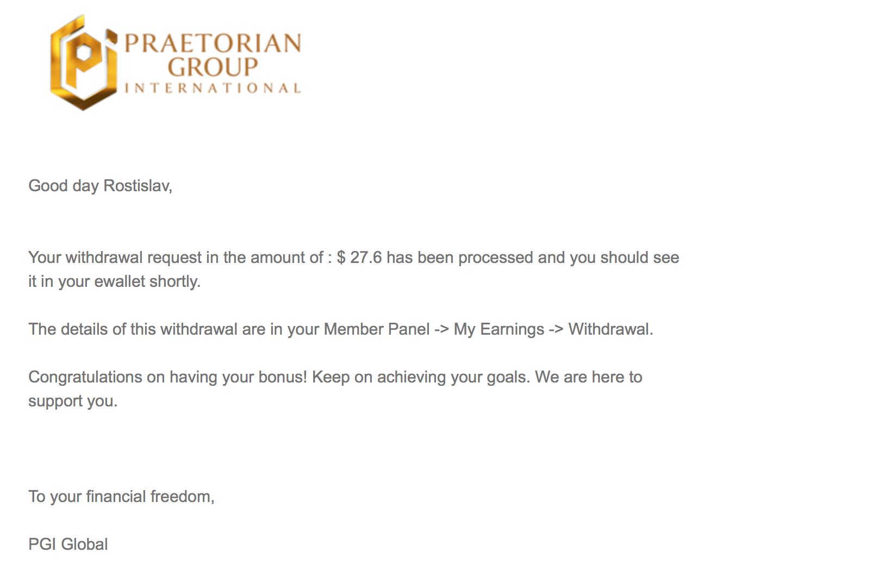
Task: Click the words 'has been processed'
Action: tap(459, 258)
